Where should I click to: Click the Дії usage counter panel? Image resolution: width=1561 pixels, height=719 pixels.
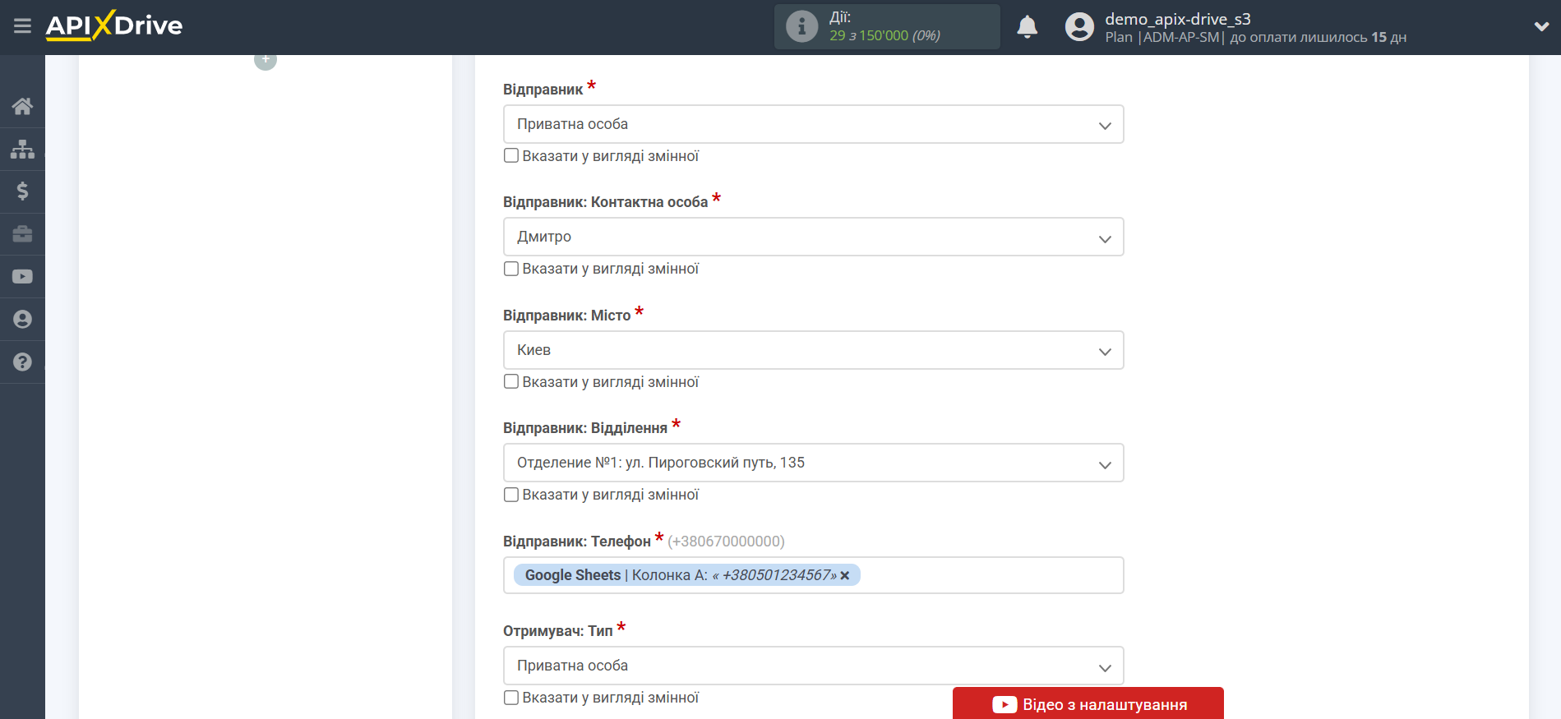pos(887,26)
